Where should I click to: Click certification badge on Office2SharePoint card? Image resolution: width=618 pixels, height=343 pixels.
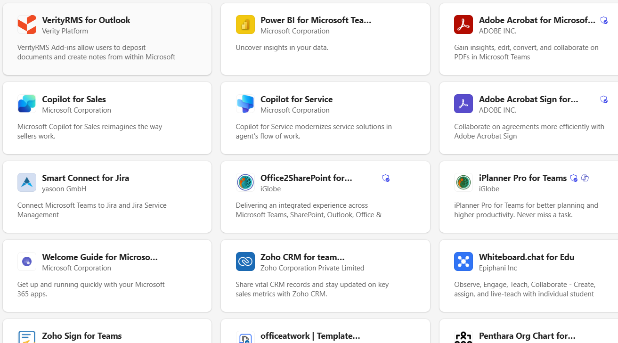click(386, 178)
